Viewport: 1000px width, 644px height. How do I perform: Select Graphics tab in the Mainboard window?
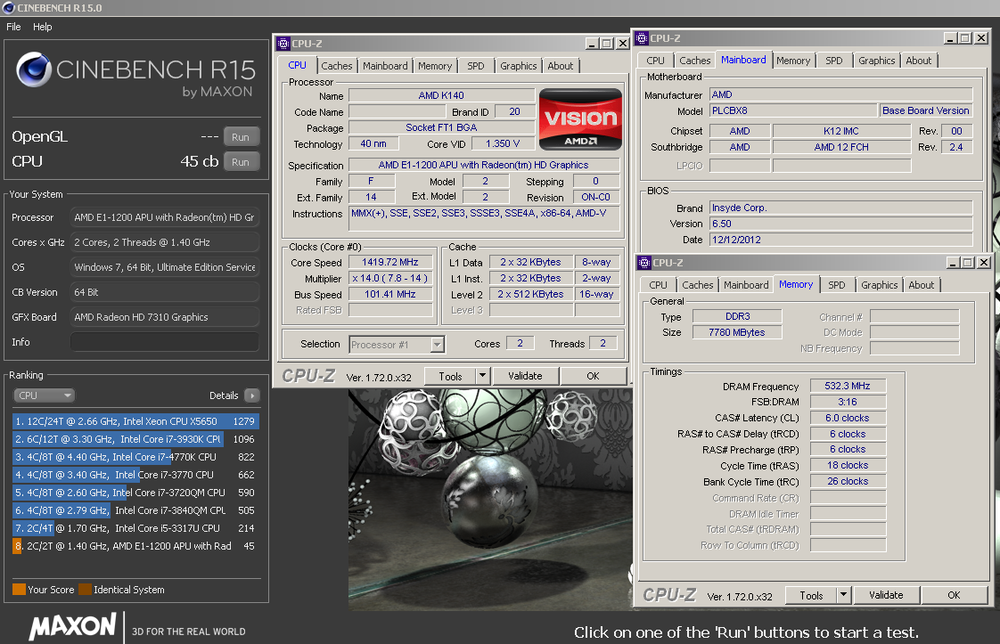pyautogui.click(x=877, y=61)
